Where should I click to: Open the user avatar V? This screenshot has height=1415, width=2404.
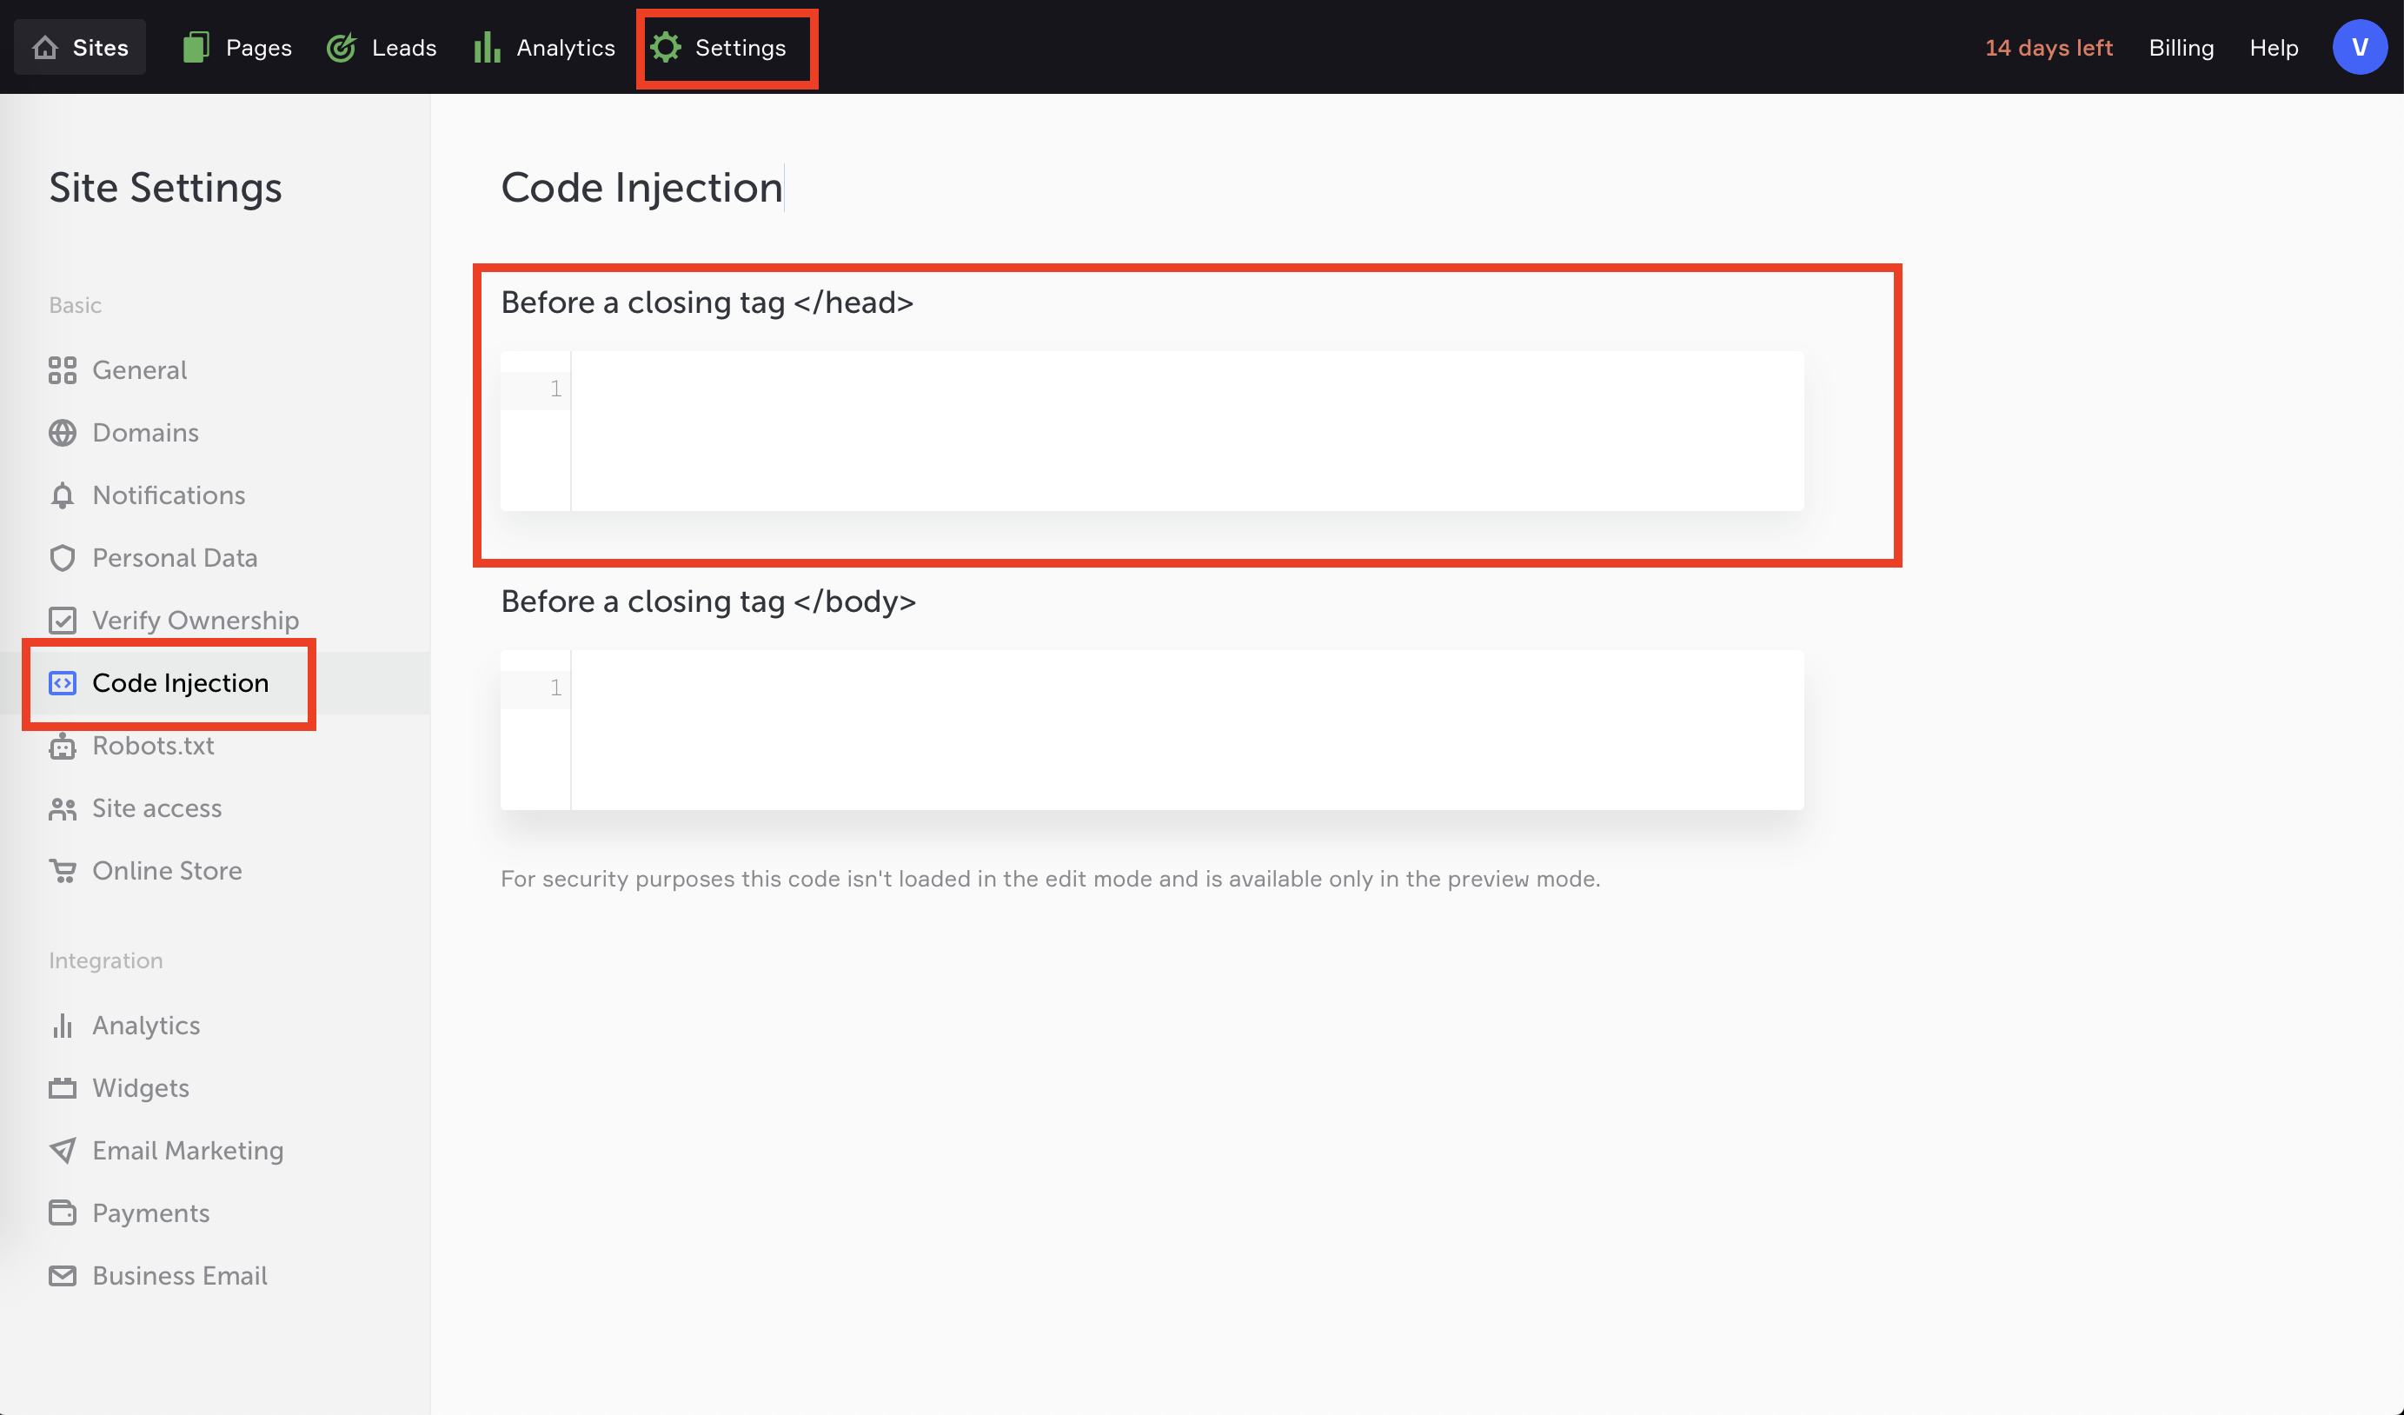tap(2359, 47)
